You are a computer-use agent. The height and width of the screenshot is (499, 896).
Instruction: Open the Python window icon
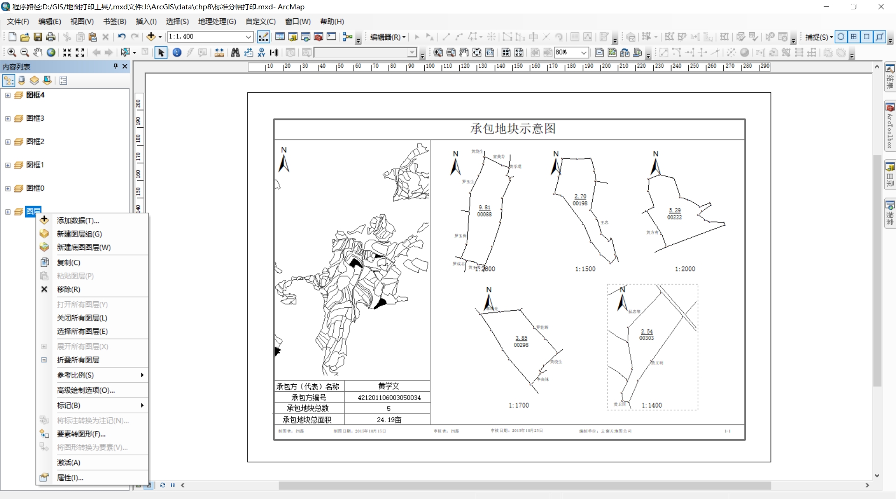[x=331, y=37]
